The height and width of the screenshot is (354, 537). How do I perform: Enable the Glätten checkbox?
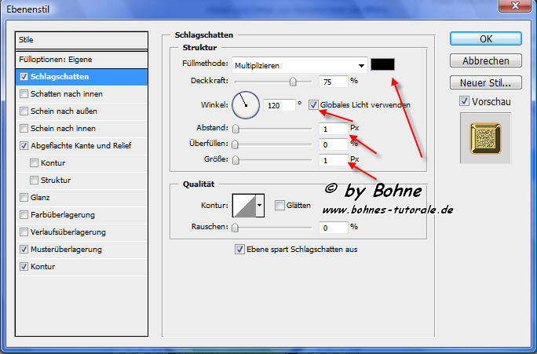point(280,206)
